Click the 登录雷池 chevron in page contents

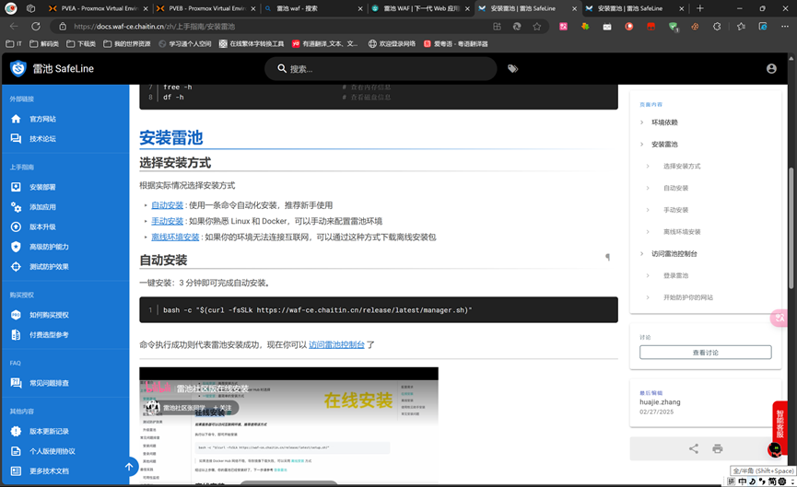(x=648, y=275)
